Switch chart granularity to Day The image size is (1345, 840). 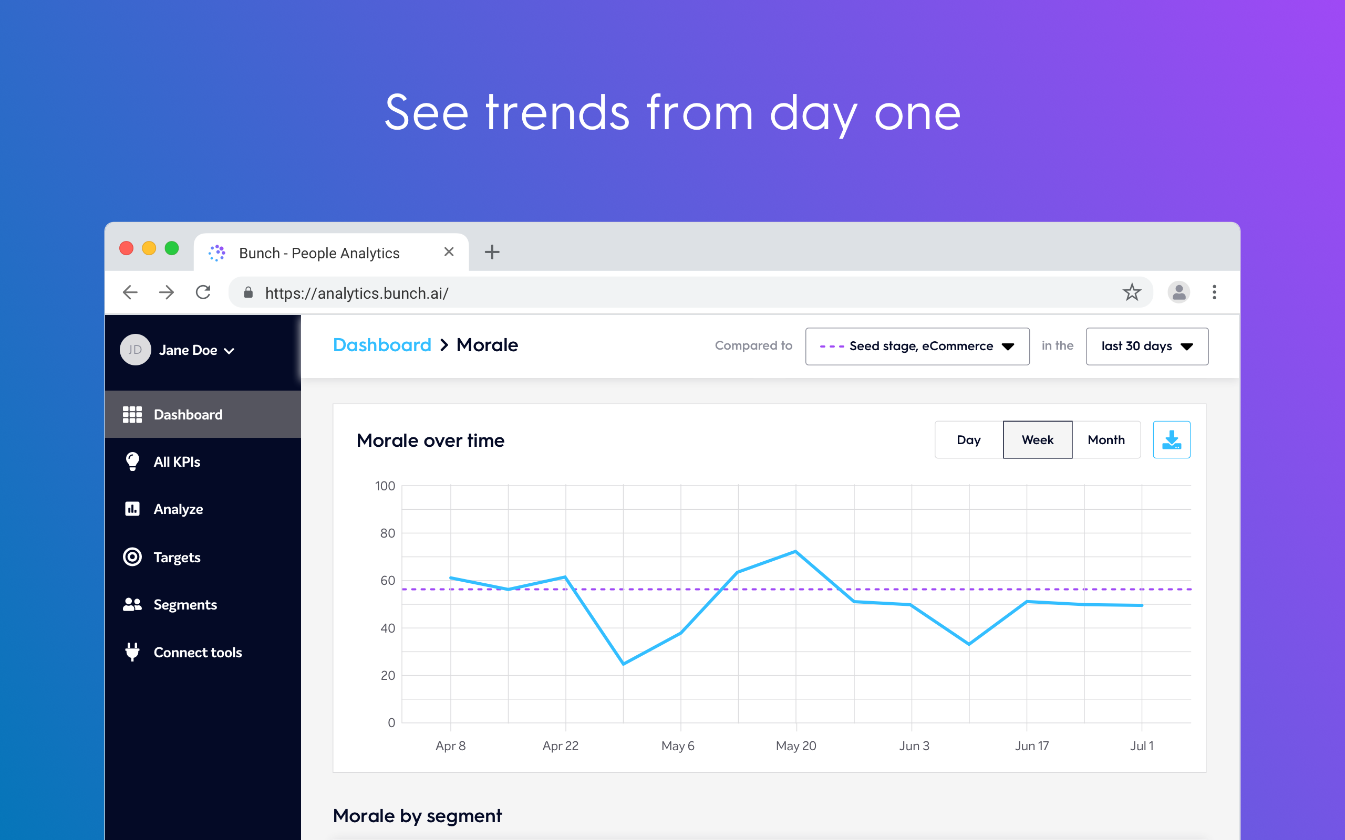(x=968, y=439)
